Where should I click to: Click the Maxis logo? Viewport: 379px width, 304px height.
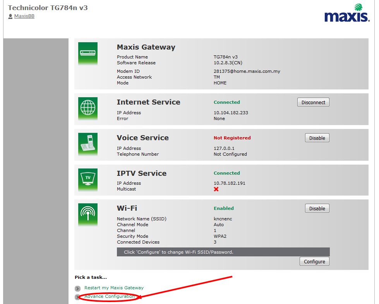coord(347,13)
